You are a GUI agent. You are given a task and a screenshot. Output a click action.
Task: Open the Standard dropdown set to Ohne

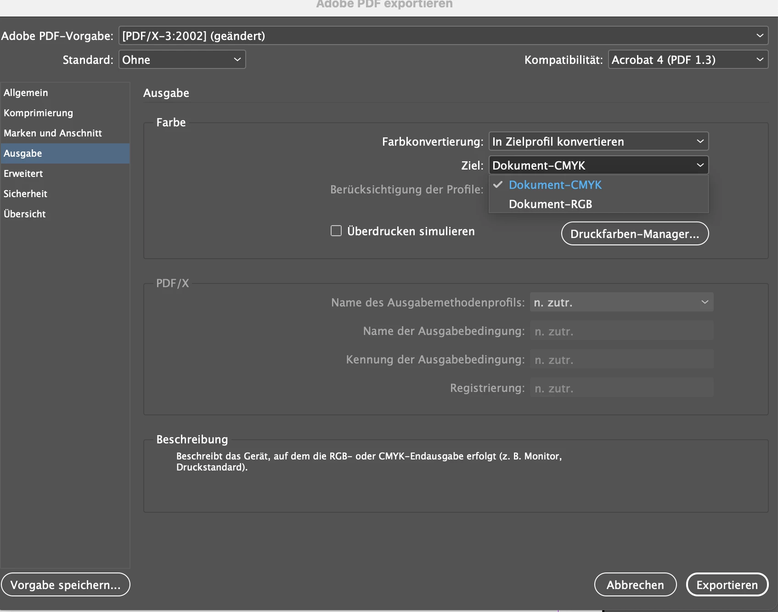tap(182, 59)
